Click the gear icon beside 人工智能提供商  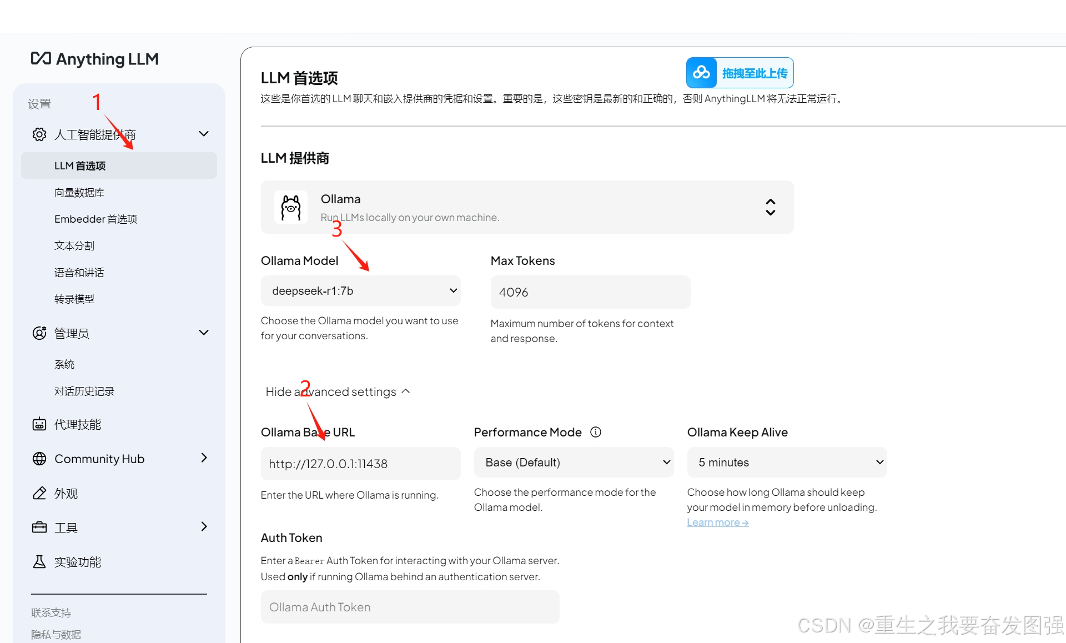39,134
